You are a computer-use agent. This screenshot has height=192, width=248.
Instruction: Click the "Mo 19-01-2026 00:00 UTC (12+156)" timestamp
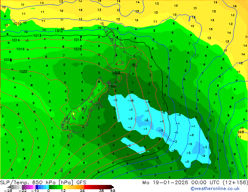(x=195, y=183)
